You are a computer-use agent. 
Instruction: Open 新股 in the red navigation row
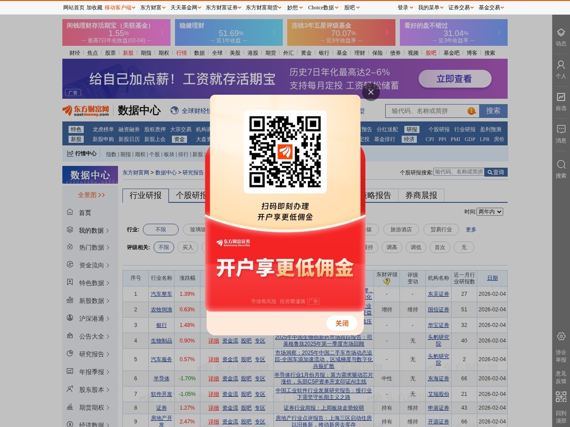click(128, 53)
